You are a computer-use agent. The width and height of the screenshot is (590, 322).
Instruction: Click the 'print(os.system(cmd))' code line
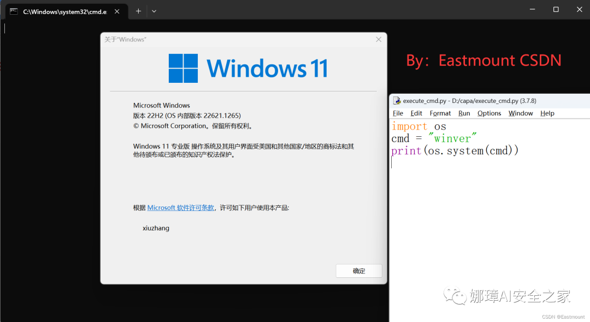[x=455, y=151]
